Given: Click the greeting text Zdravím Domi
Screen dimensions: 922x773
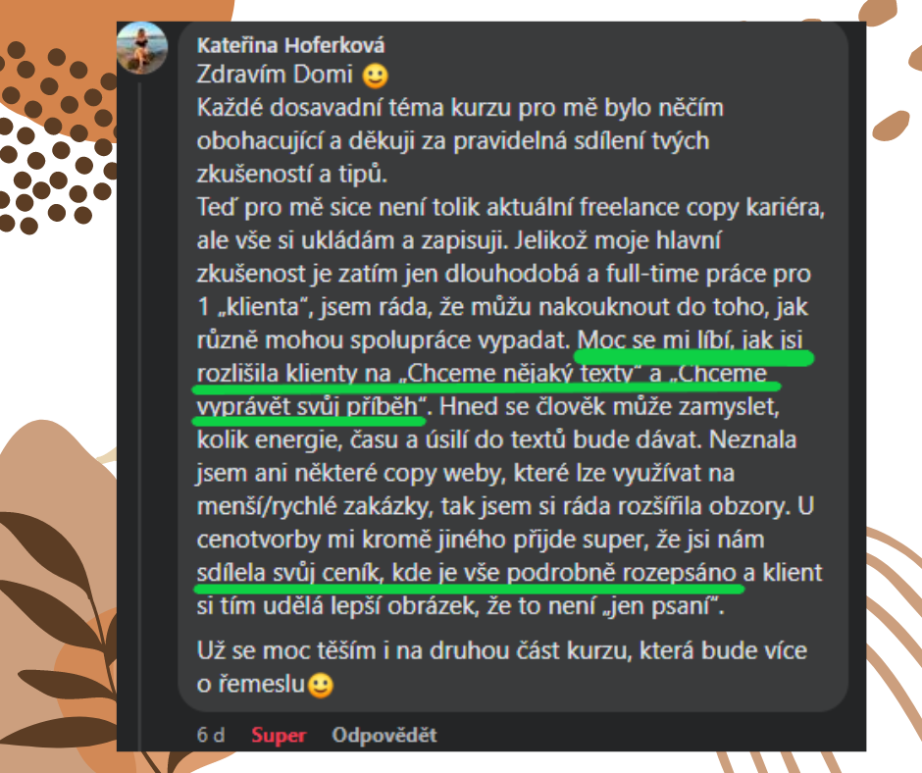Looking at the screenshot, I should [x=275, y=75].
